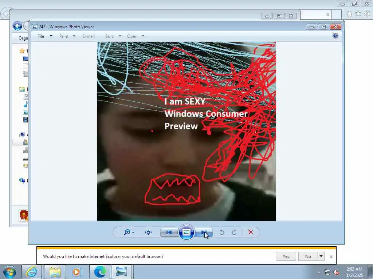Select Favorites star in Explorer sidebar
The width and height of the screenshot is (373, 279).
click(x=22, y=51)
